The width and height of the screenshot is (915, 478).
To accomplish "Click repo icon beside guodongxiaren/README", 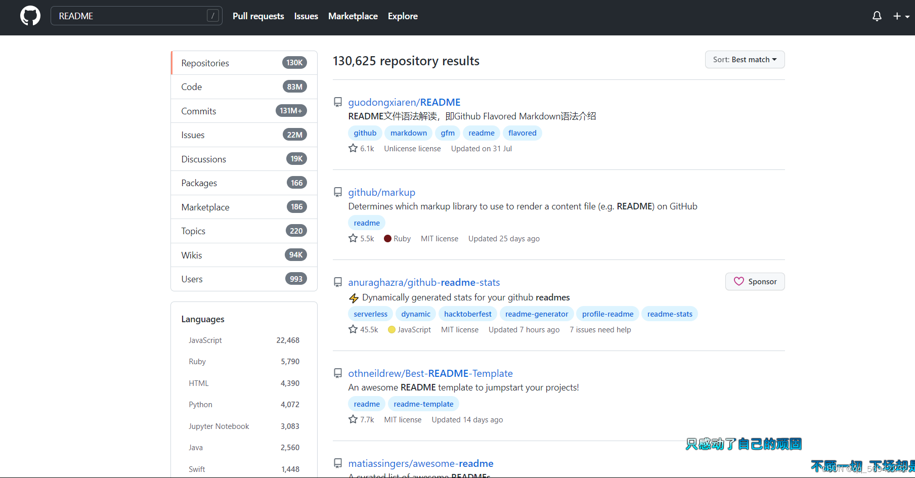I will pos(338,102).
